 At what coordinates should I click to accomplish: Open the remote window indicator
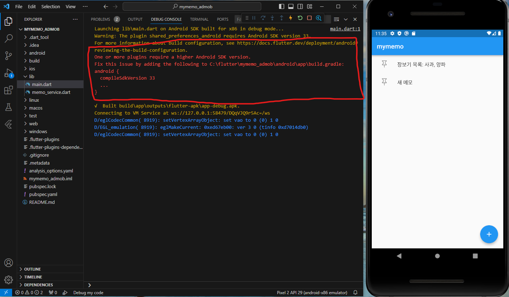6,293
